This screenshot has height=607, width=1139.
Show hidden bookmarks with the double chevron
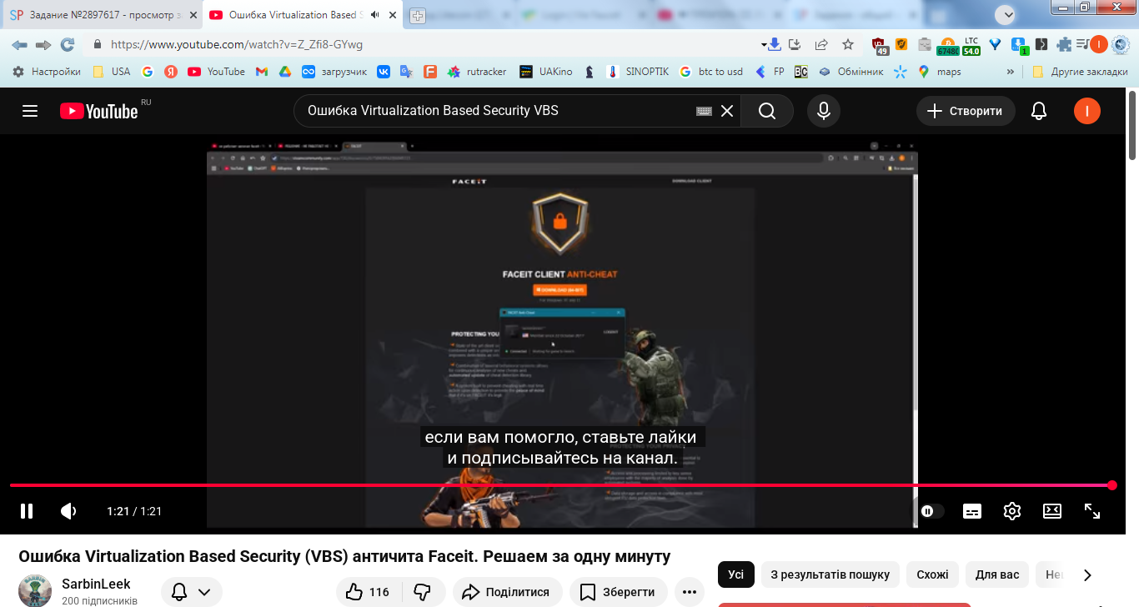click(x=1011, y=72)
